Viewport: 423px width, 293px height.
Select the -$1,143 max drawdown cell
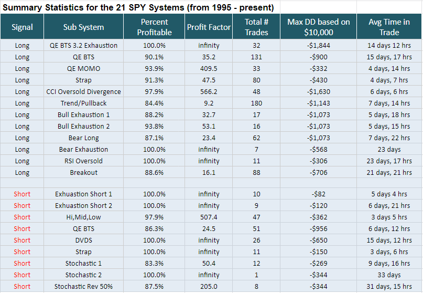(x=318, y=103)
